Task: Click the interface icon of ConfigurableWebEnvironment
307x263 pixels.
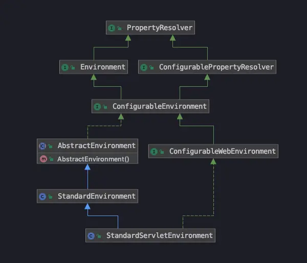Action: 154,152
